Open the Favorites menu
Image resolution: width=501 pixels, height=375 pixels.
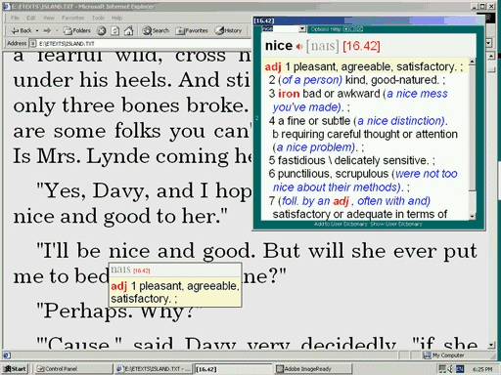[72, 18]
